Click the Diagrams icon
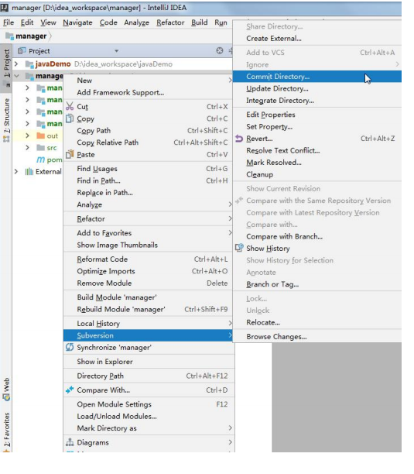The height and width of the screenshot is (474, 414). (70, 442)
